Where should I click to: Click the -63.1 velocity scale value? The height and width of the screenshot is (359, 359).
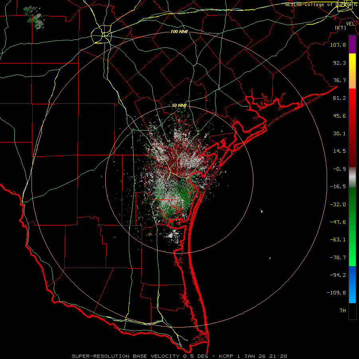click(338, 240)
